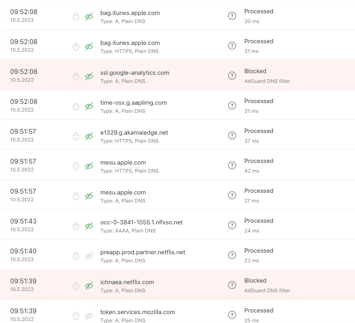Click Blocked status for ichnaea.netflix.com
Image resolution: width=355 pixels, height=323 pixels.
255,281
